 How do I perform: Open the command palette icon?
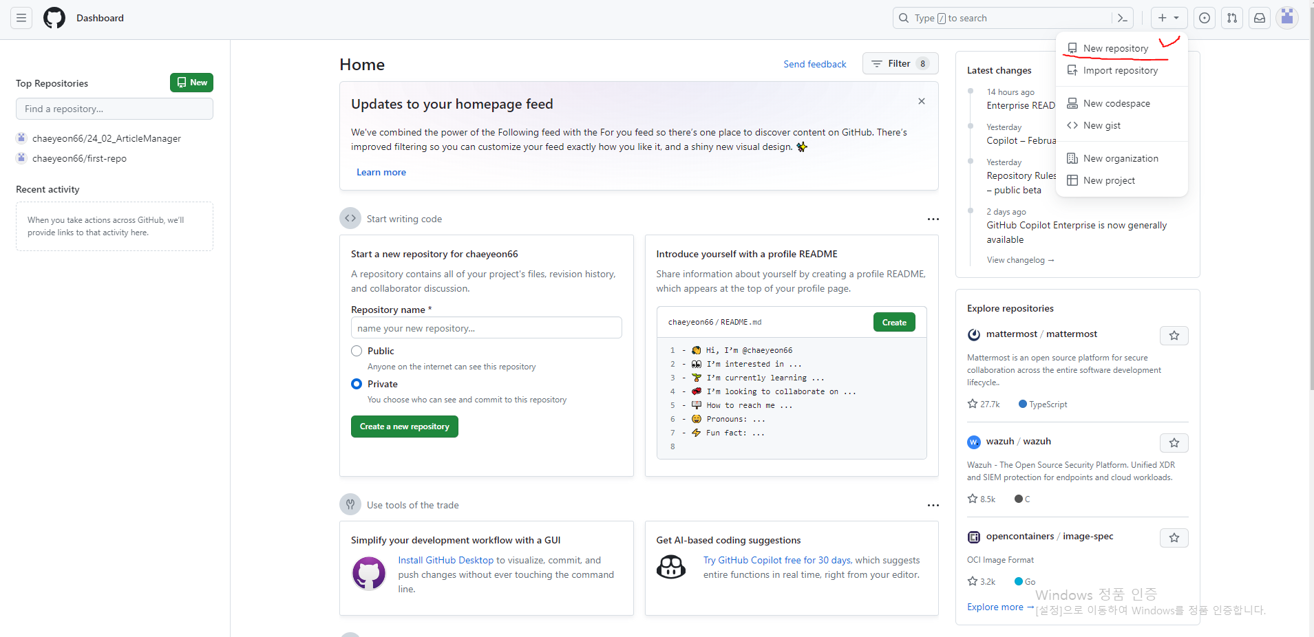[x=1123, y=18]
